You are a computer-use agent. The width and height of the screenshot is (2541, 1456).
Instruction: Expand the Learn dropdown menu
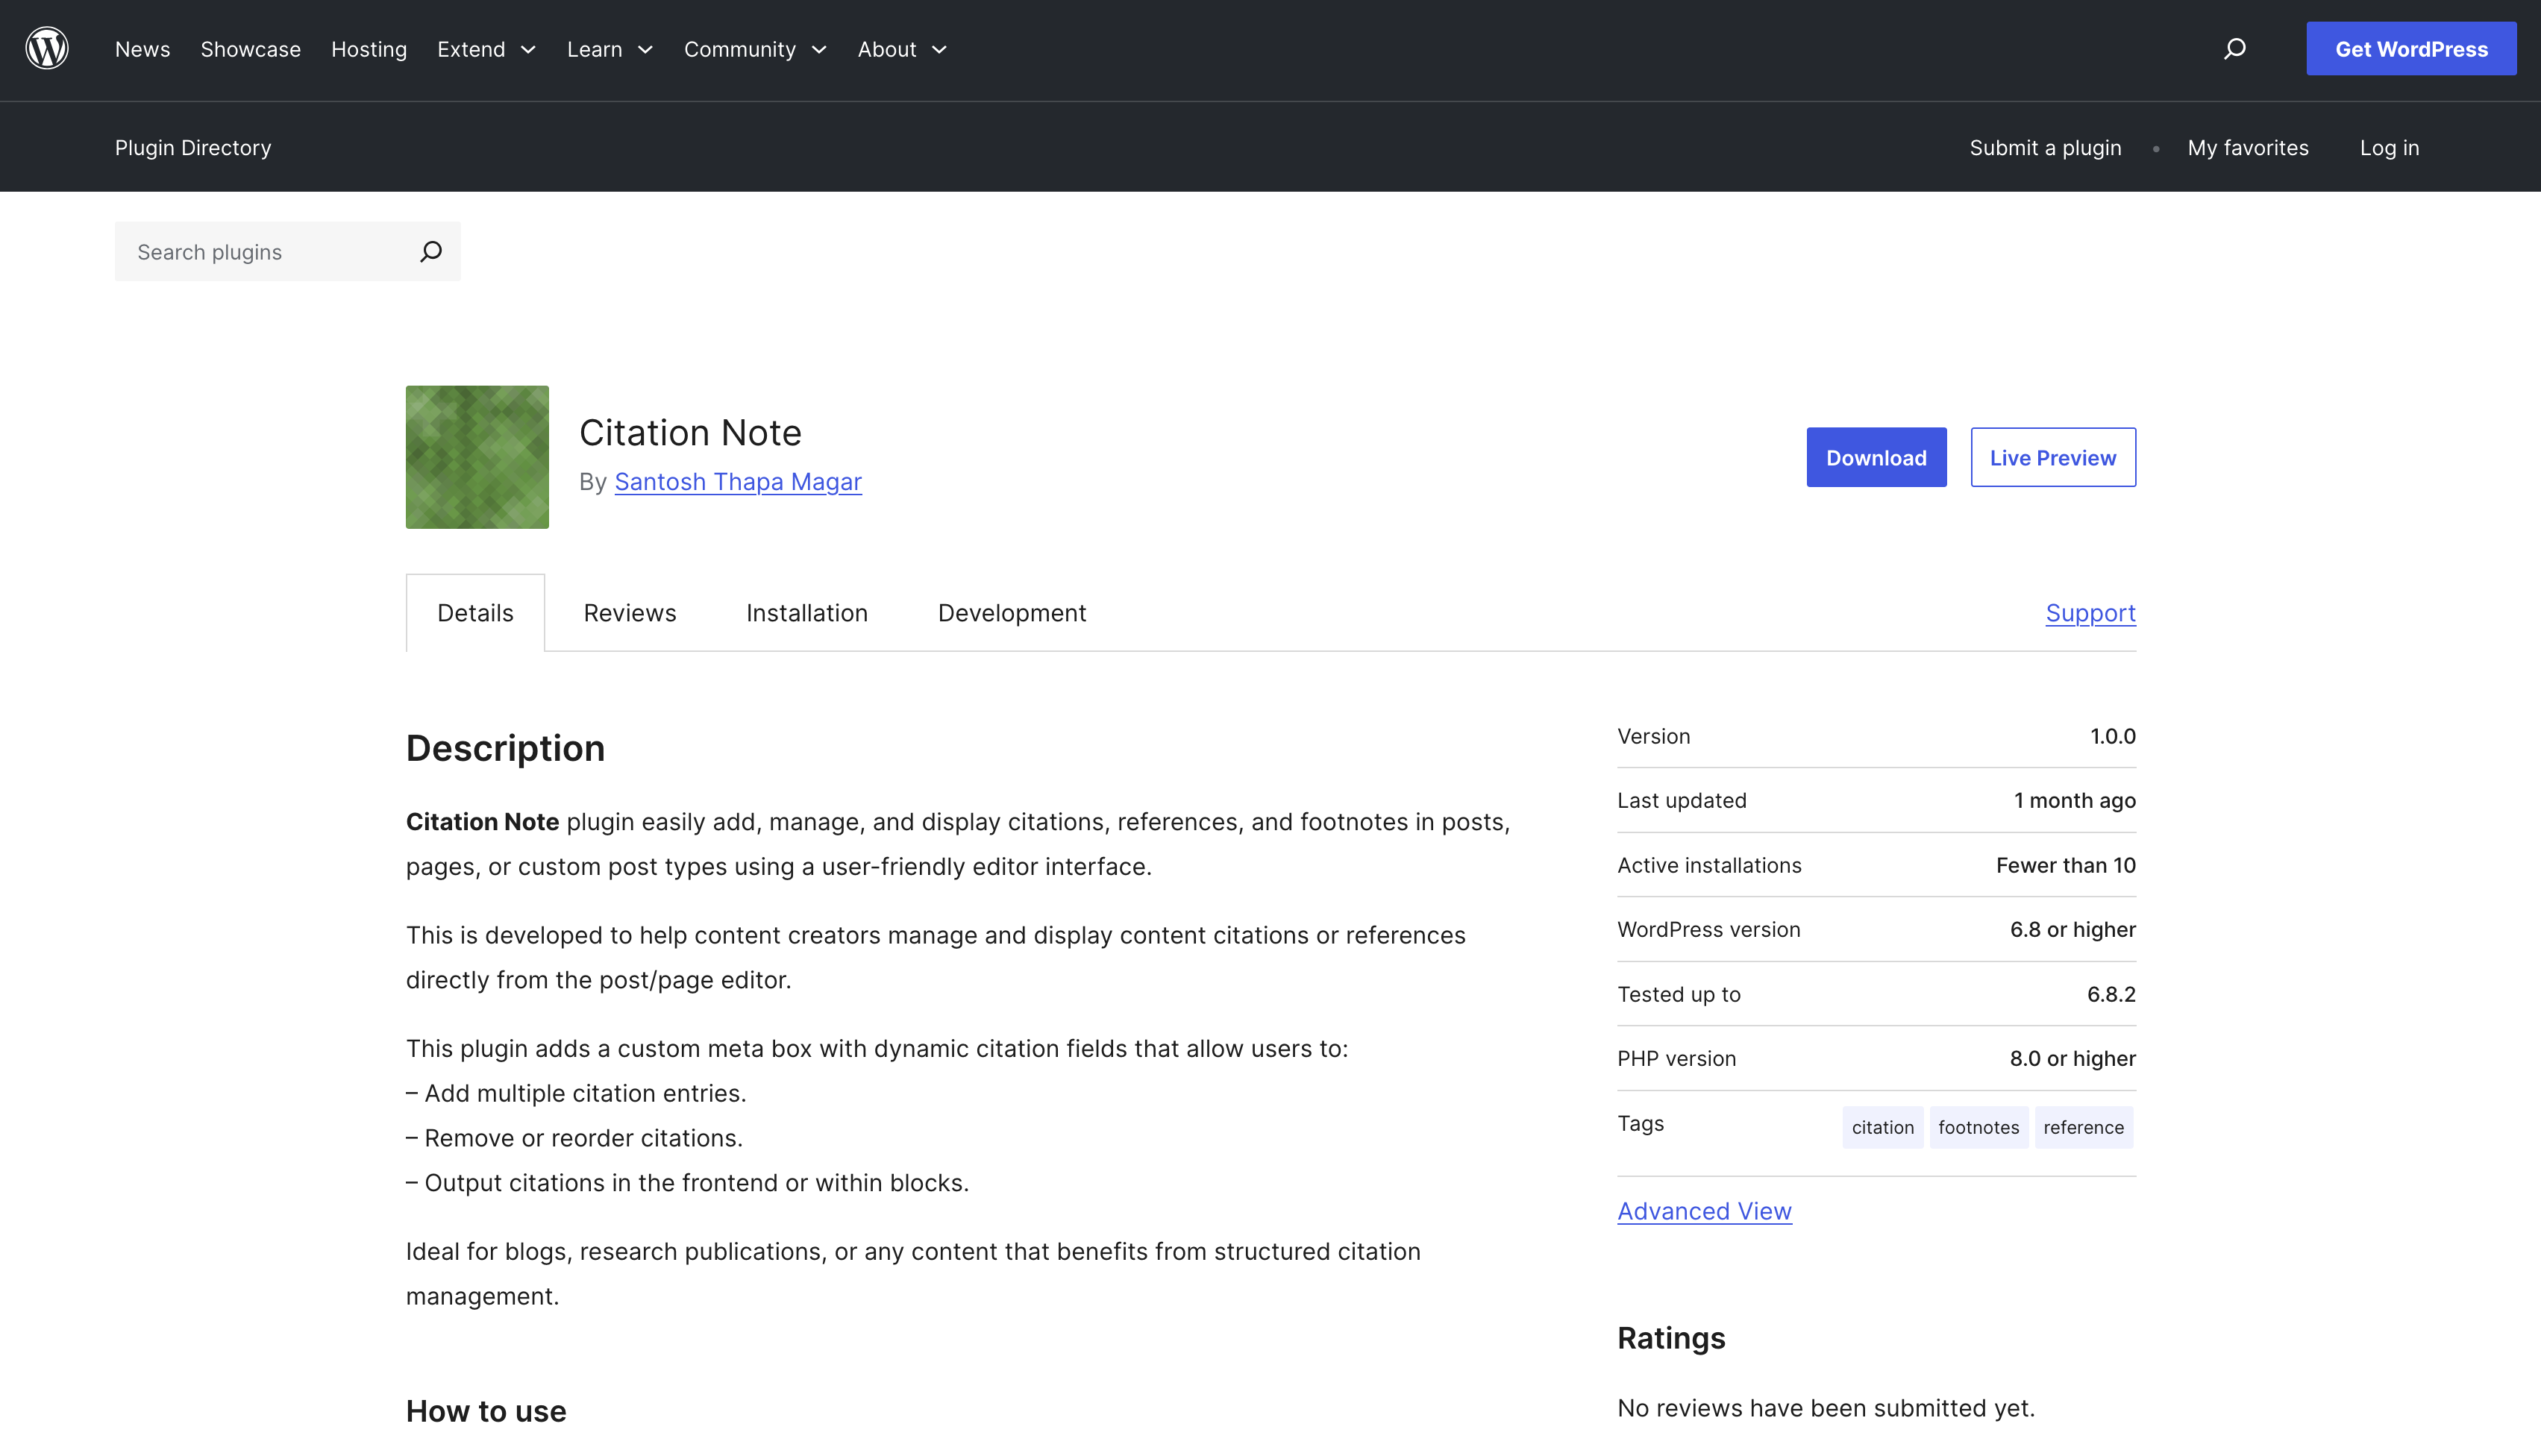pyautogui.click(x=609, y=49)
